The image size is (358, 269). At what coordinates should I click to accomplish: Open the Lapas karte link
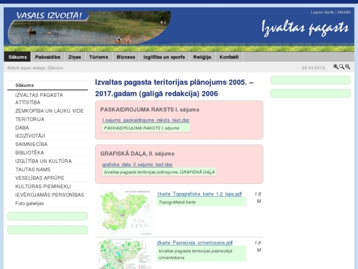[322, 12]
